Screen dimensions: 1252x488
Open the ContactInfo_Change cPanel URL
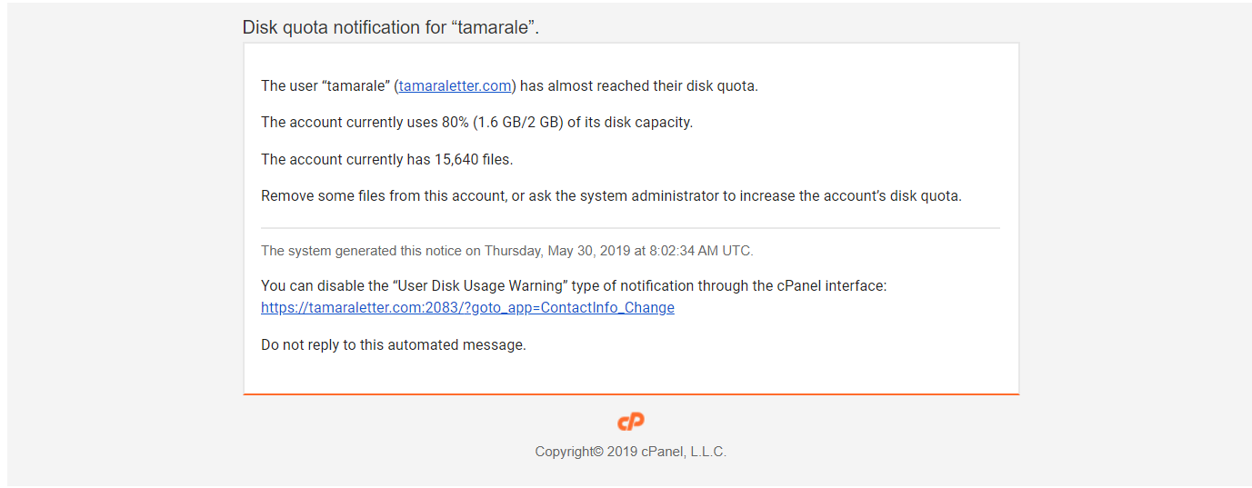(x=467, y=308)
